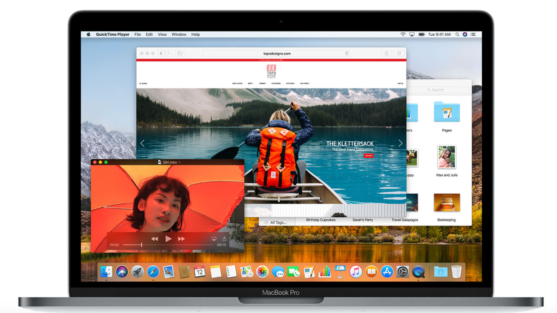The image size is (557, 313).
Task: Open the File menu
Action: tap(138, 34)
